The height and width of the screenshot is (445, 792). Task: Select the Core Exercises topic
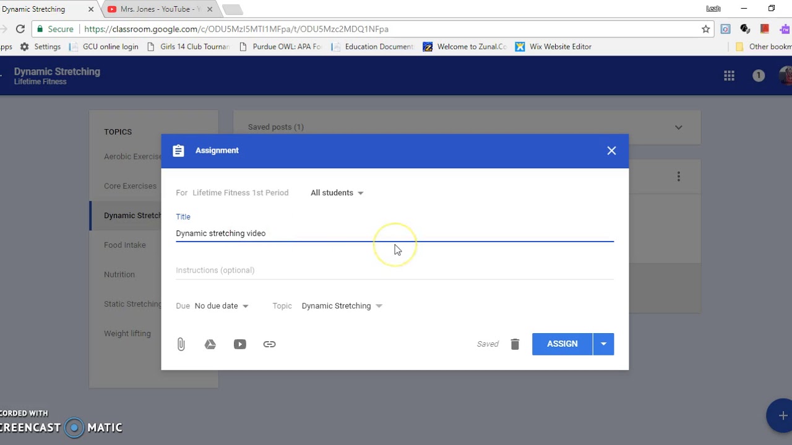(130, 186)
